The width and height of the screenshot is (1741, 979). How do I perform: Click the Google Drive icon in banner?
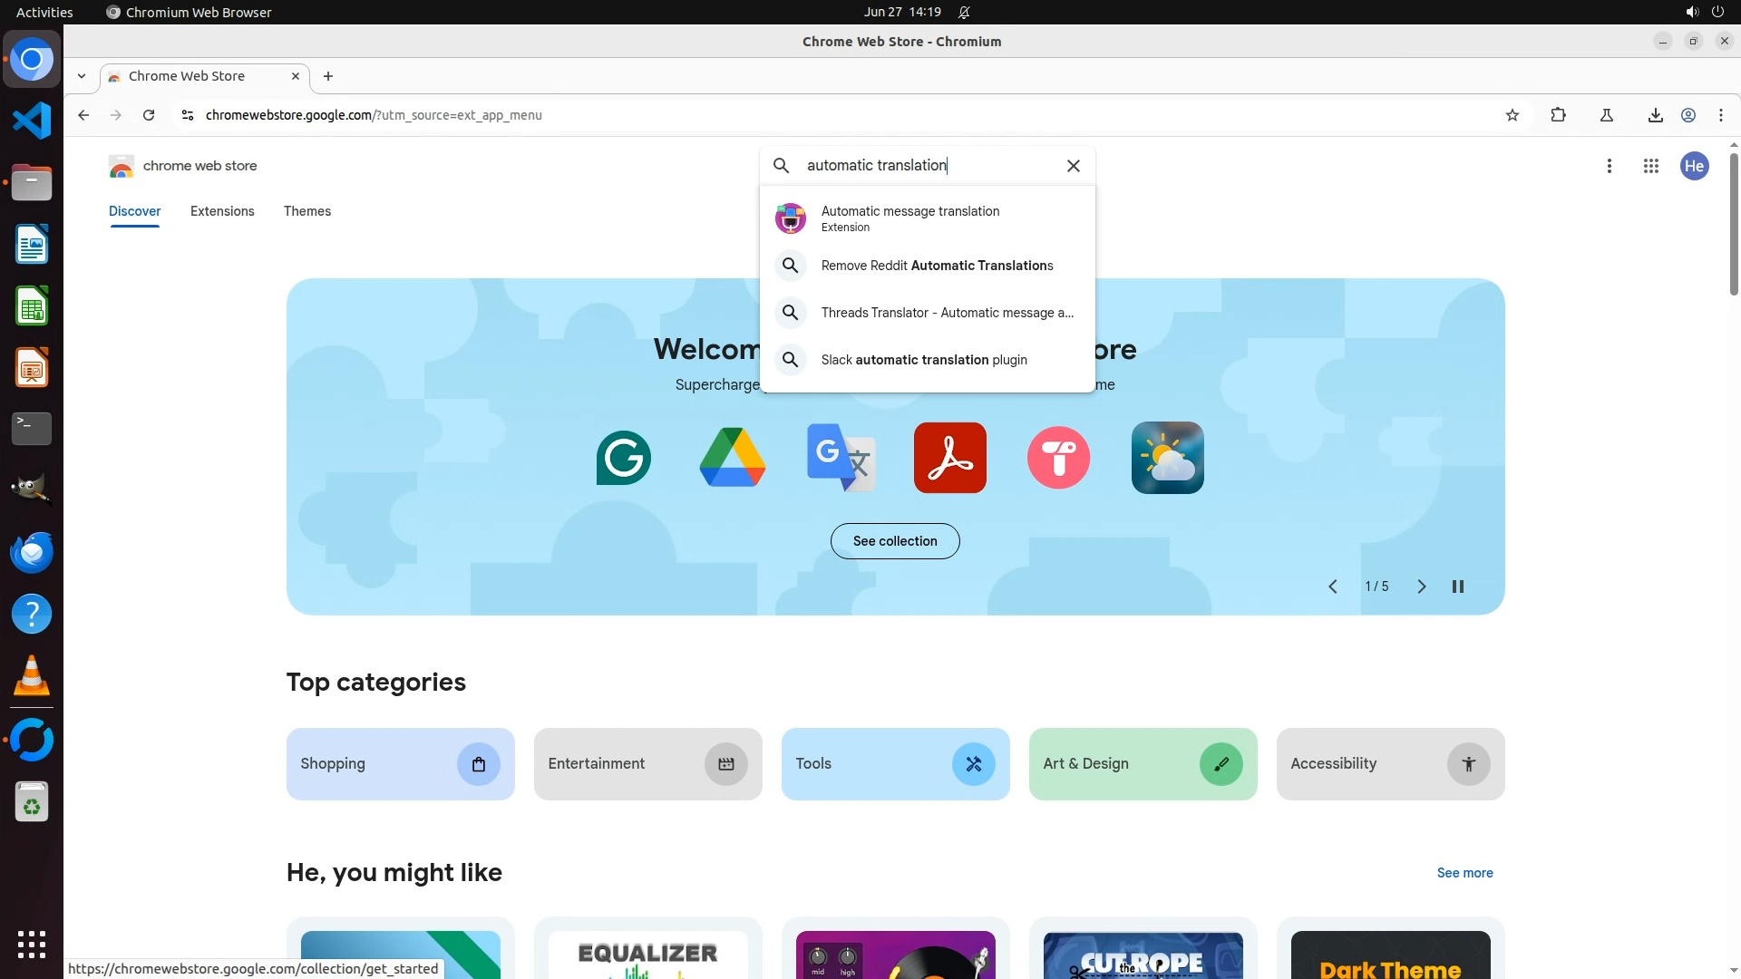tap(733, 458)
